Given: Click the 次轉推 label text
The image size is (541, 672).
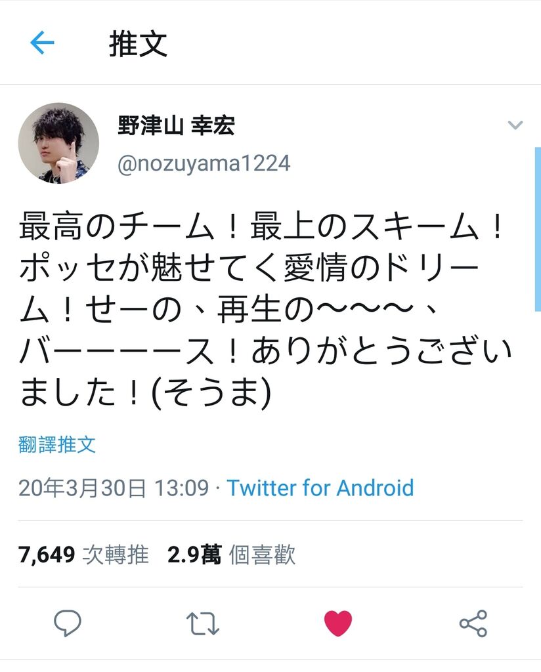Looking at the screenshot, I should (x=116, y=555).
